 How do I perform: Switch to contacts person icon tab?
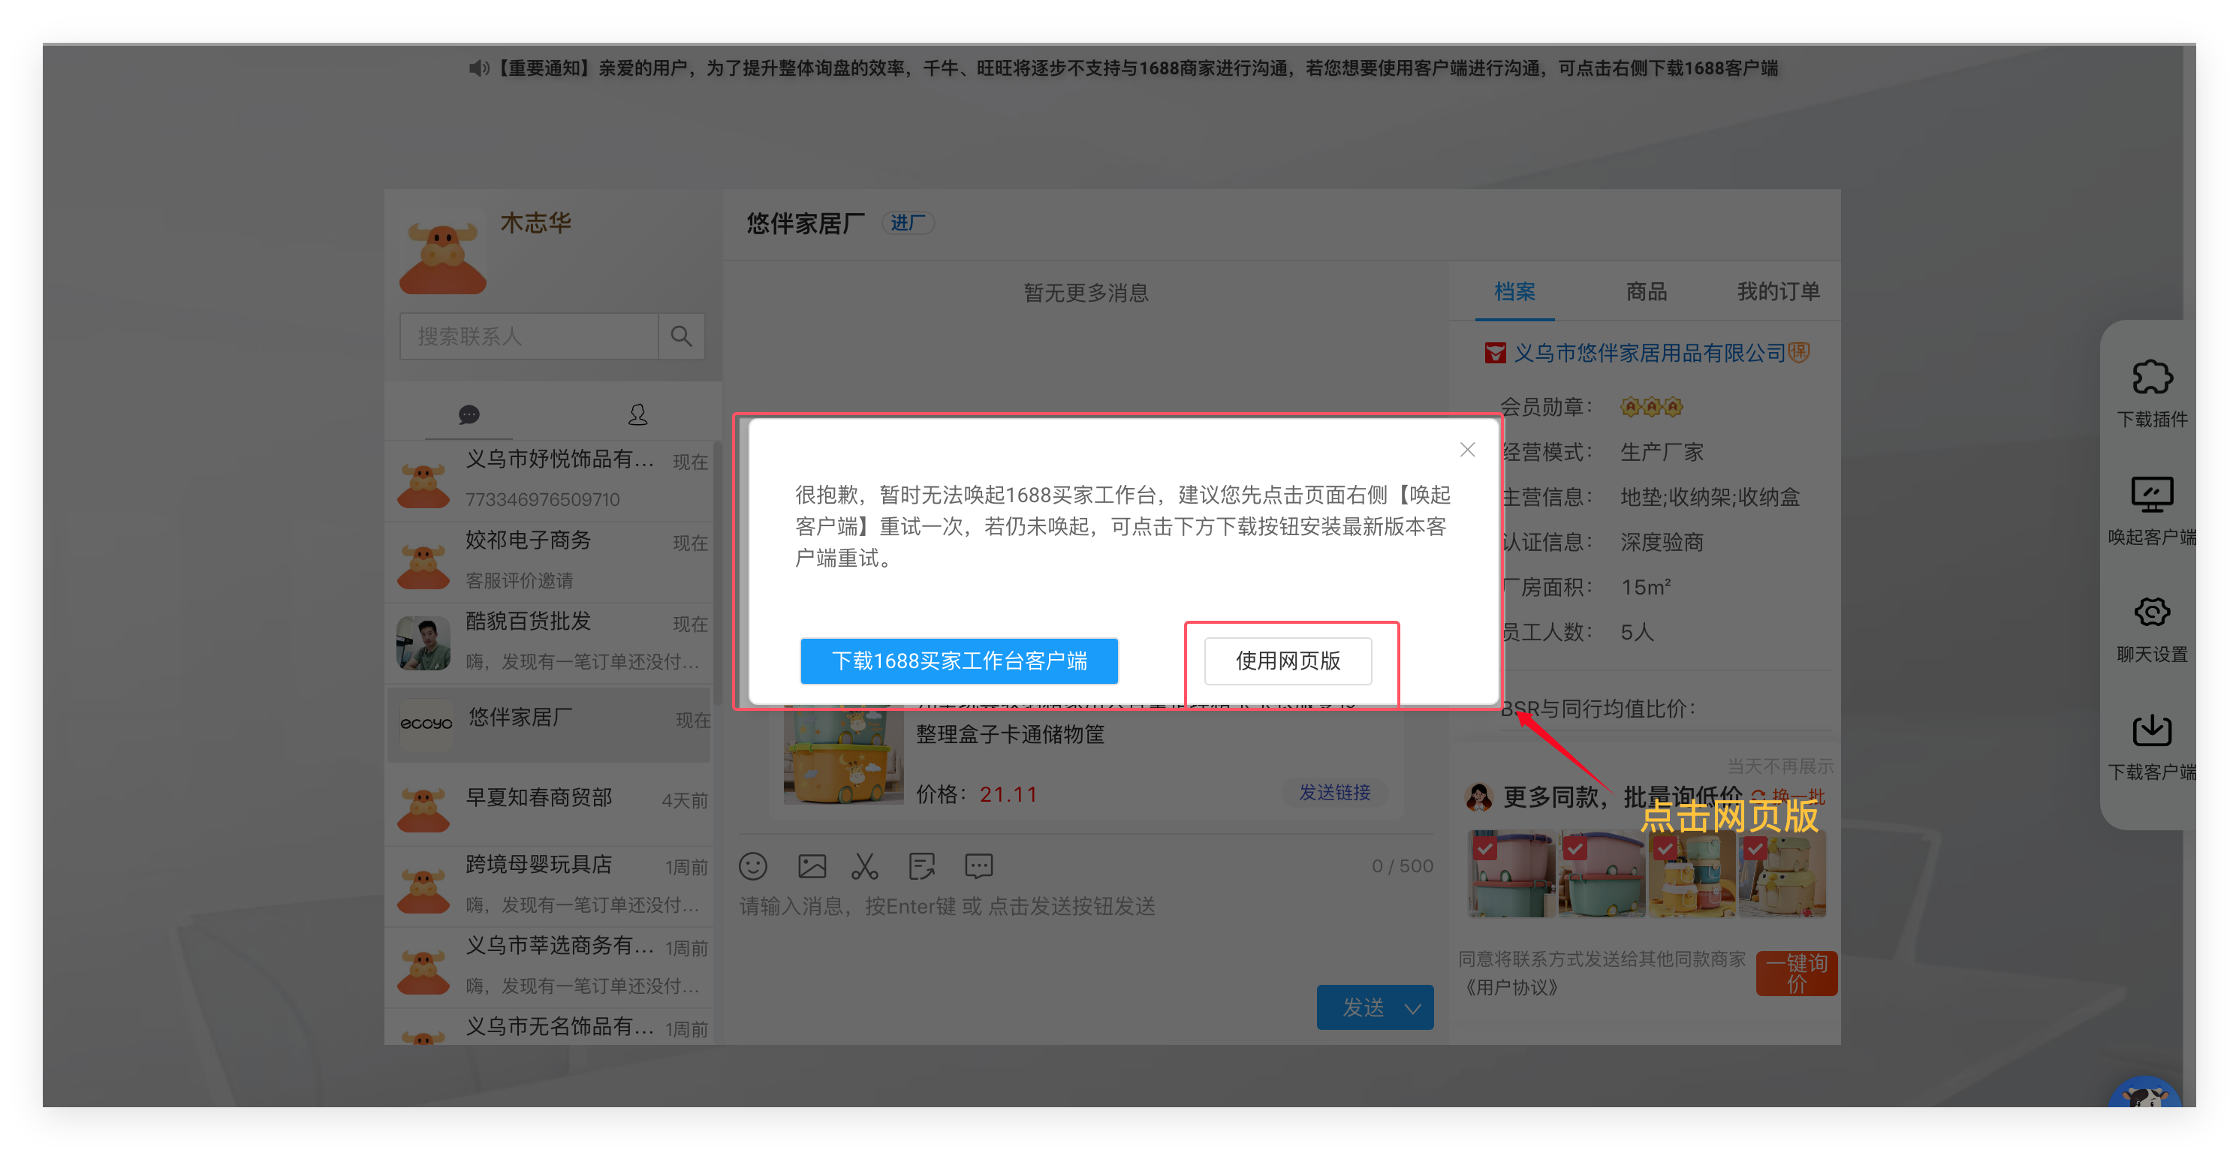coord(637,414)
